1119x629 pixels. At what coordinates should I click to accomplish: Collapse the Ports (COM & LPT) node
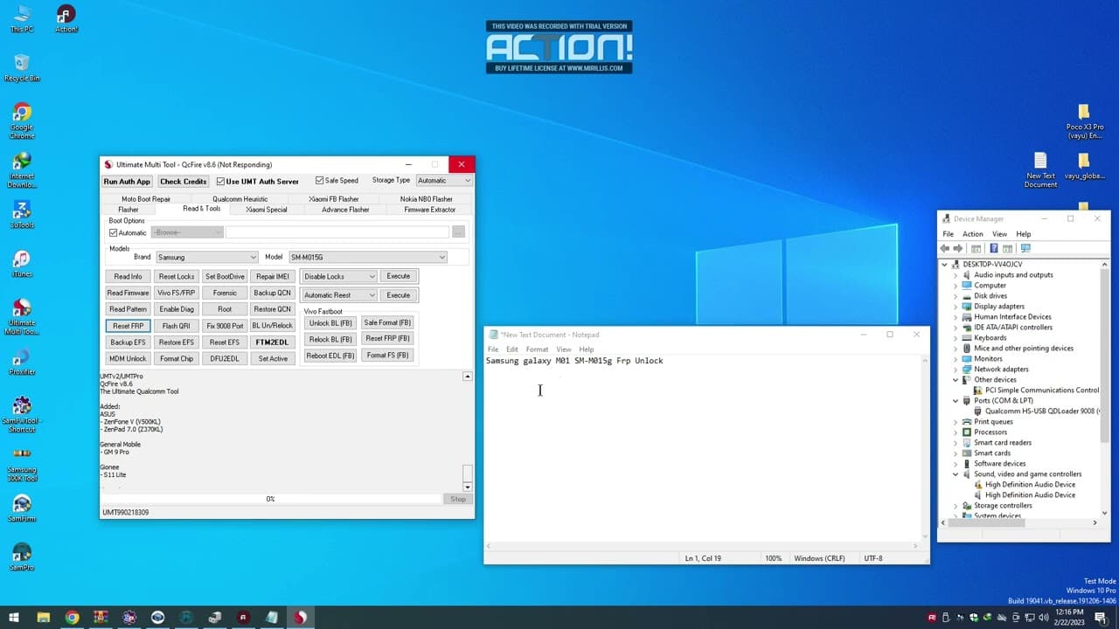click(956, 401)
